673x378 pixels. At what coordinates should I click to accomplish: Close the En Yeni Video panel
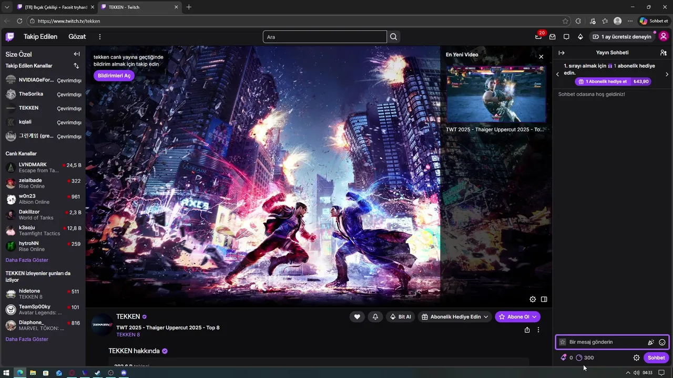tap(541, 57)
